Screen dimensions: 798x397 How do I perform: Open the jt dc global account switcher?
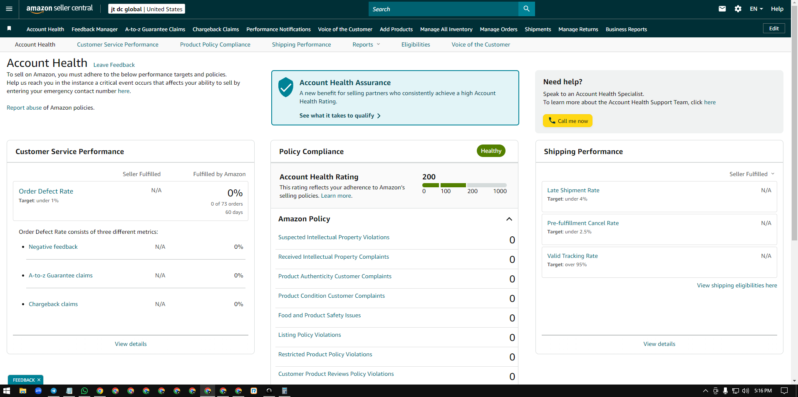pos(146,9)
